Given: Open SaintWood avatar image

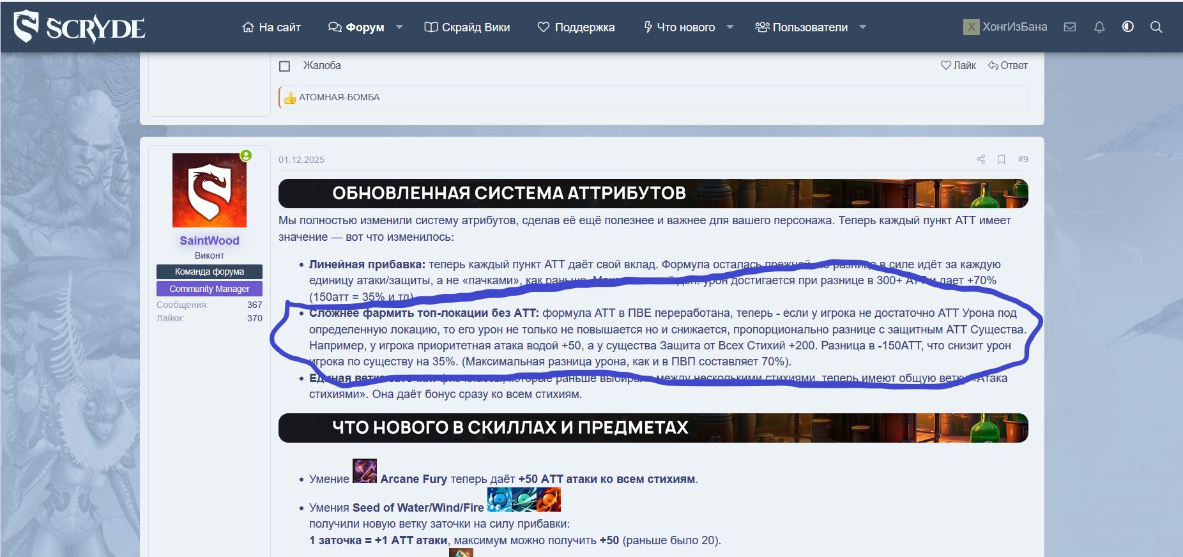Looking at the screenshot, I should point(210,190).
